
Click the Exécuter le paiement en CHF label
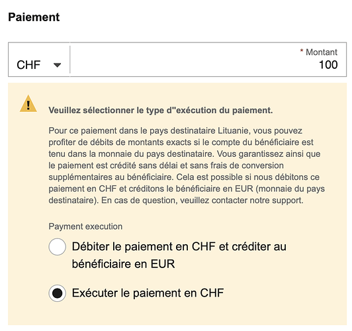click(148, 293)
